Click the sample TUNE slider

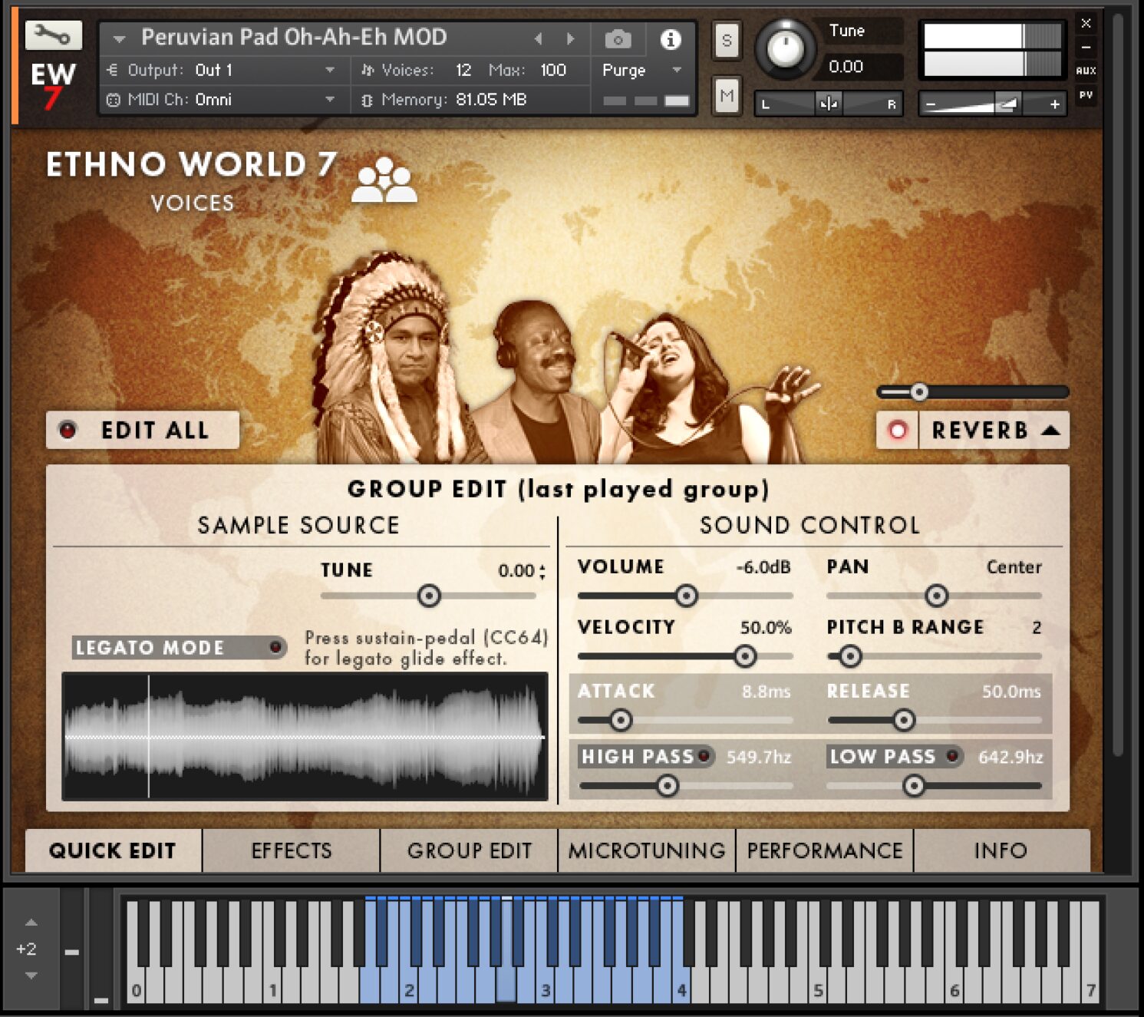click(x=428, y=596)
